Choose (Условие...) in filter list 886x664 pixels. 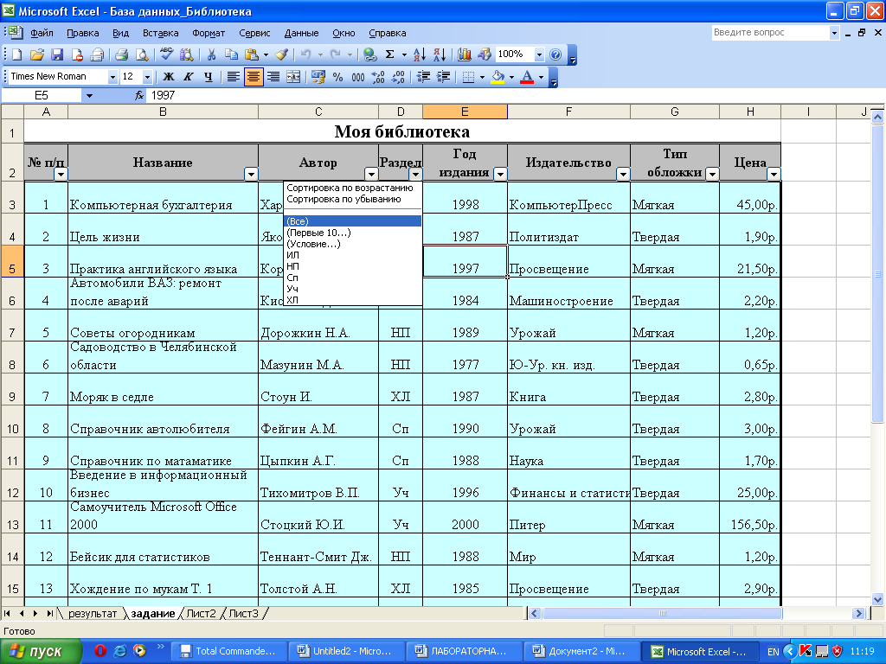pyautogui.click(x=313, y=244)
